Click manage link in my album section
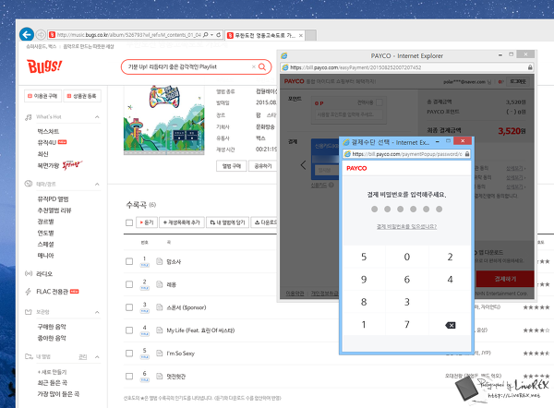554x408 pixels. [x=83, y=357]
